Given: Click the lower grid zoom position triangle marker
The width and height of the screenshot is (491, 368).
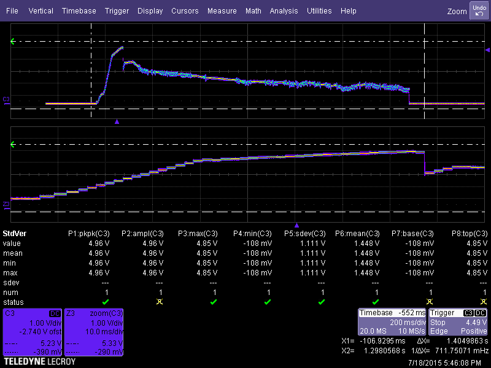Looking at the screenshot, I should coord(296,225).
